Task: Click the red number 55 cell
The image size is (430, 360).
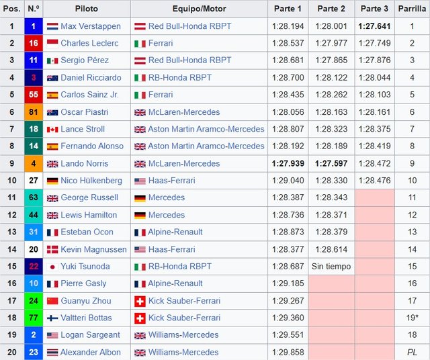Action: tap(34, 95)
